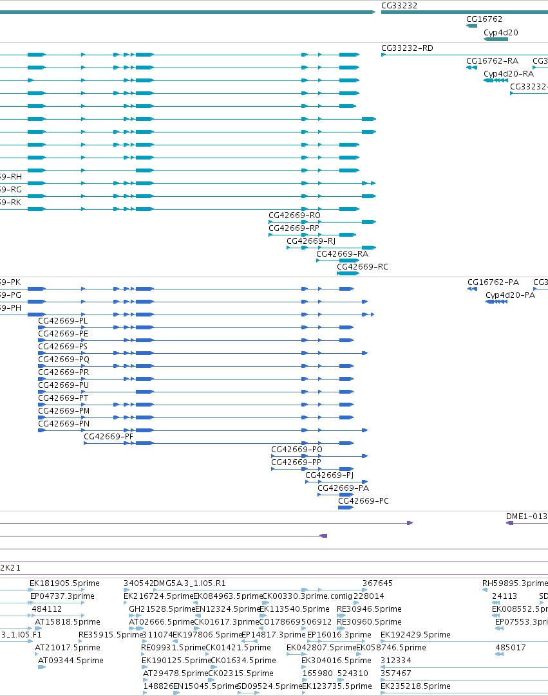This screenshot has height=696, width=548.
Task: Select EST EK181905.5prime
Action: [x=64, y=583]
